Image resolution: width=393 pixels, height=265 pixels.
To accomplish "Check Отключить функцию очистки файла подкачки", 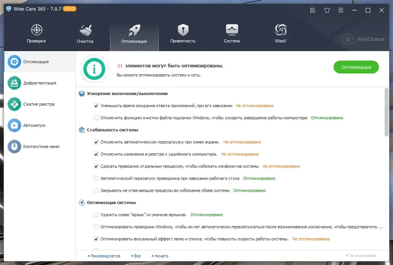I will pos(96,118).
